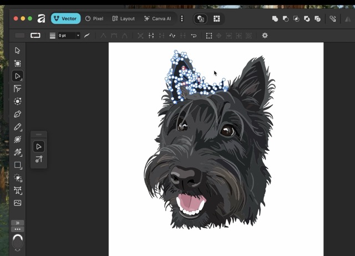Click the green zoom window button

(30, 18)
